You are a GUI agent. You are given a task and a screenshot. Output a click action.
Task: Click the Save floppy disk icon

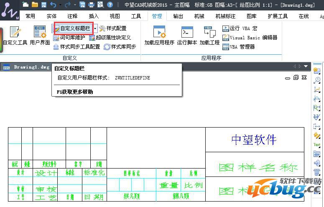point(44,5)
